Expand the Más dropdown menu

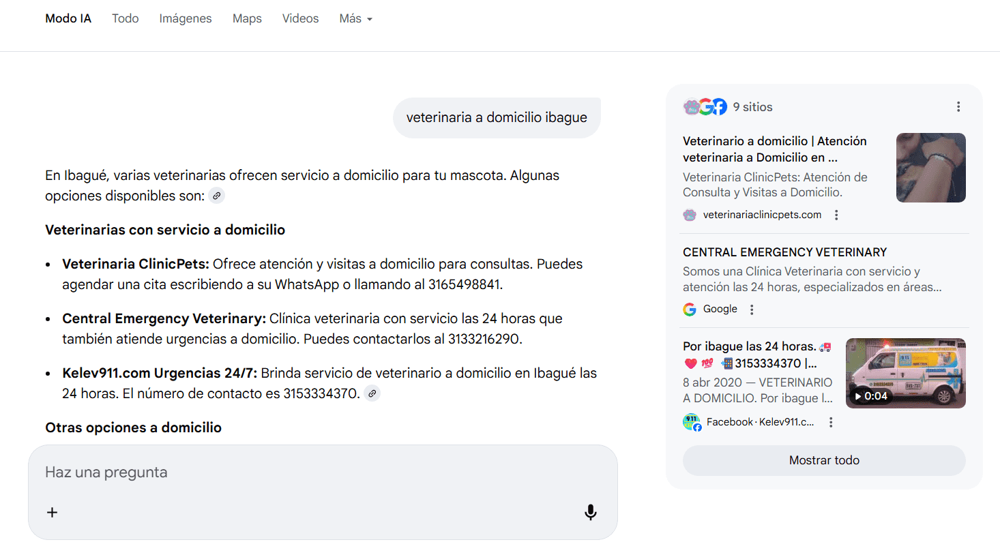click(355, 19)
